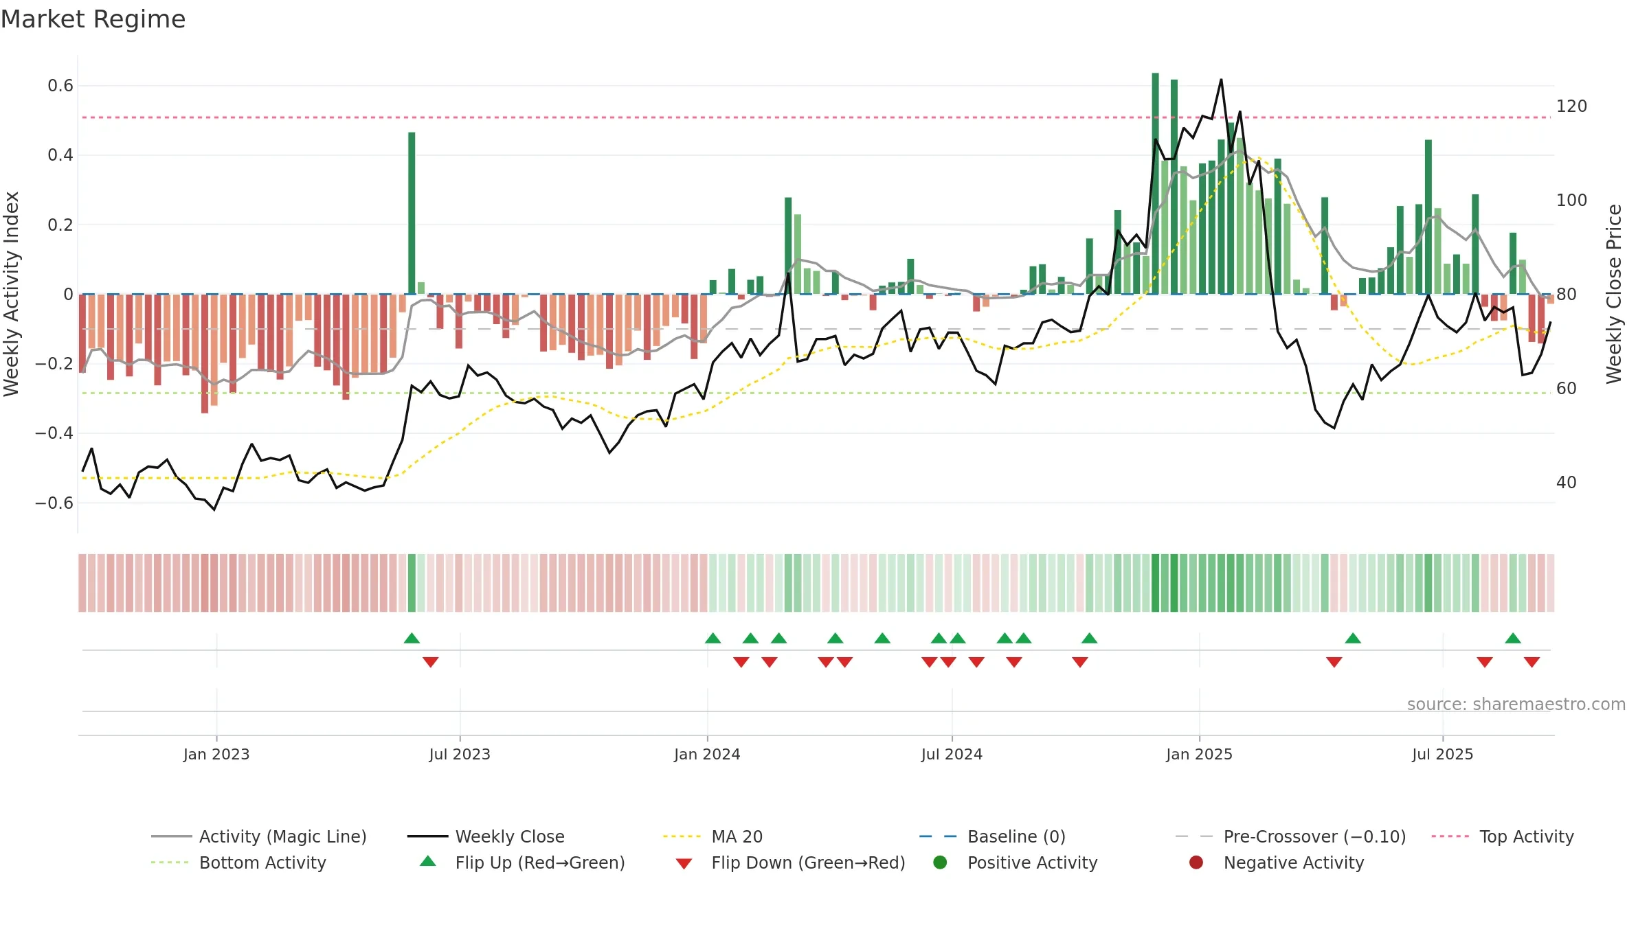Click the Weekly Close Price axis title
Screen dimensions: 1649x927
point(1614,294)
